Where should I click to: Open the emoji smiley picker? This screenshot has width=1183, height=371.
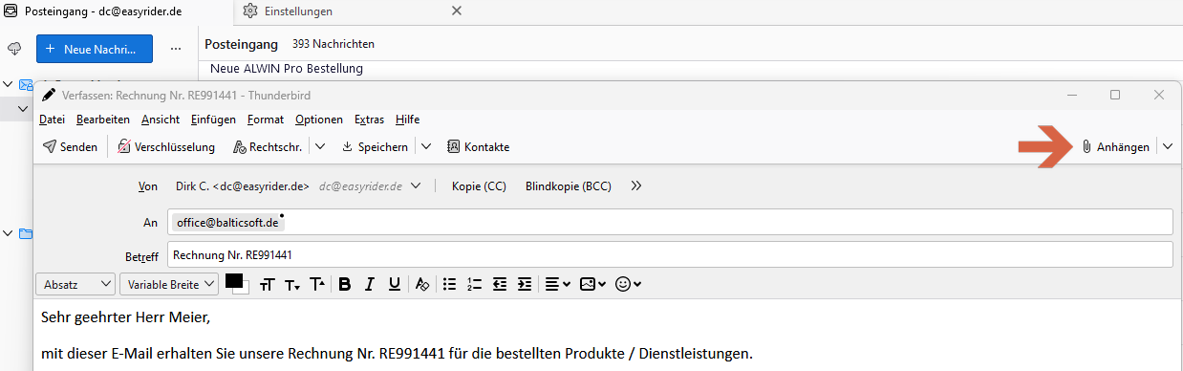pos(628,284)
